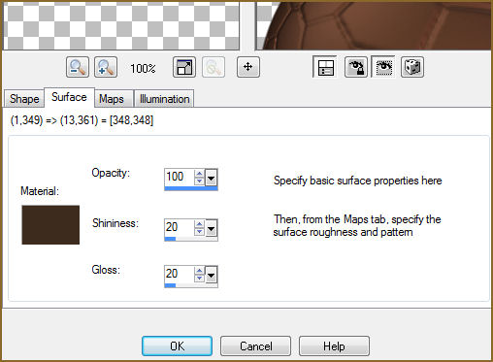Click the fit-to-window preview icon
This screenshot has height=362, width=493.
click(x=184, y=67)
